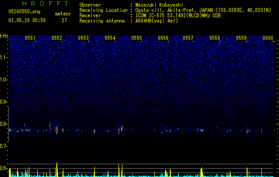
Task: Click the 1.1 kHz axis label
Action: point(4,58)
